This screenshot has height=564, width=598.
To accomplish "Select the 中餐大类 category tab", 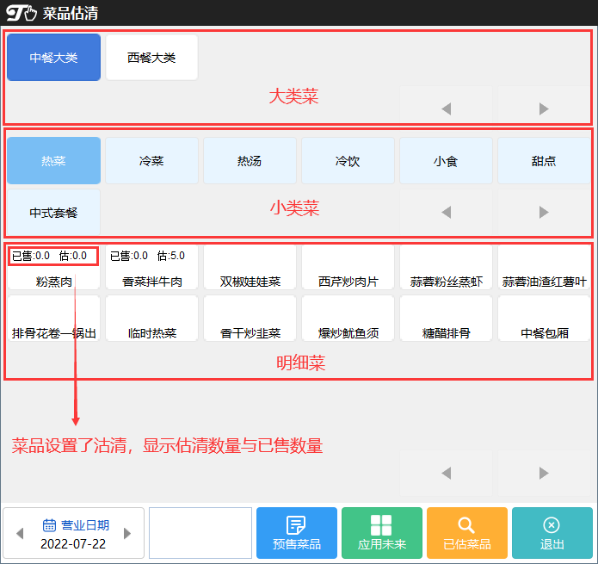I will [x=53, y=58].
